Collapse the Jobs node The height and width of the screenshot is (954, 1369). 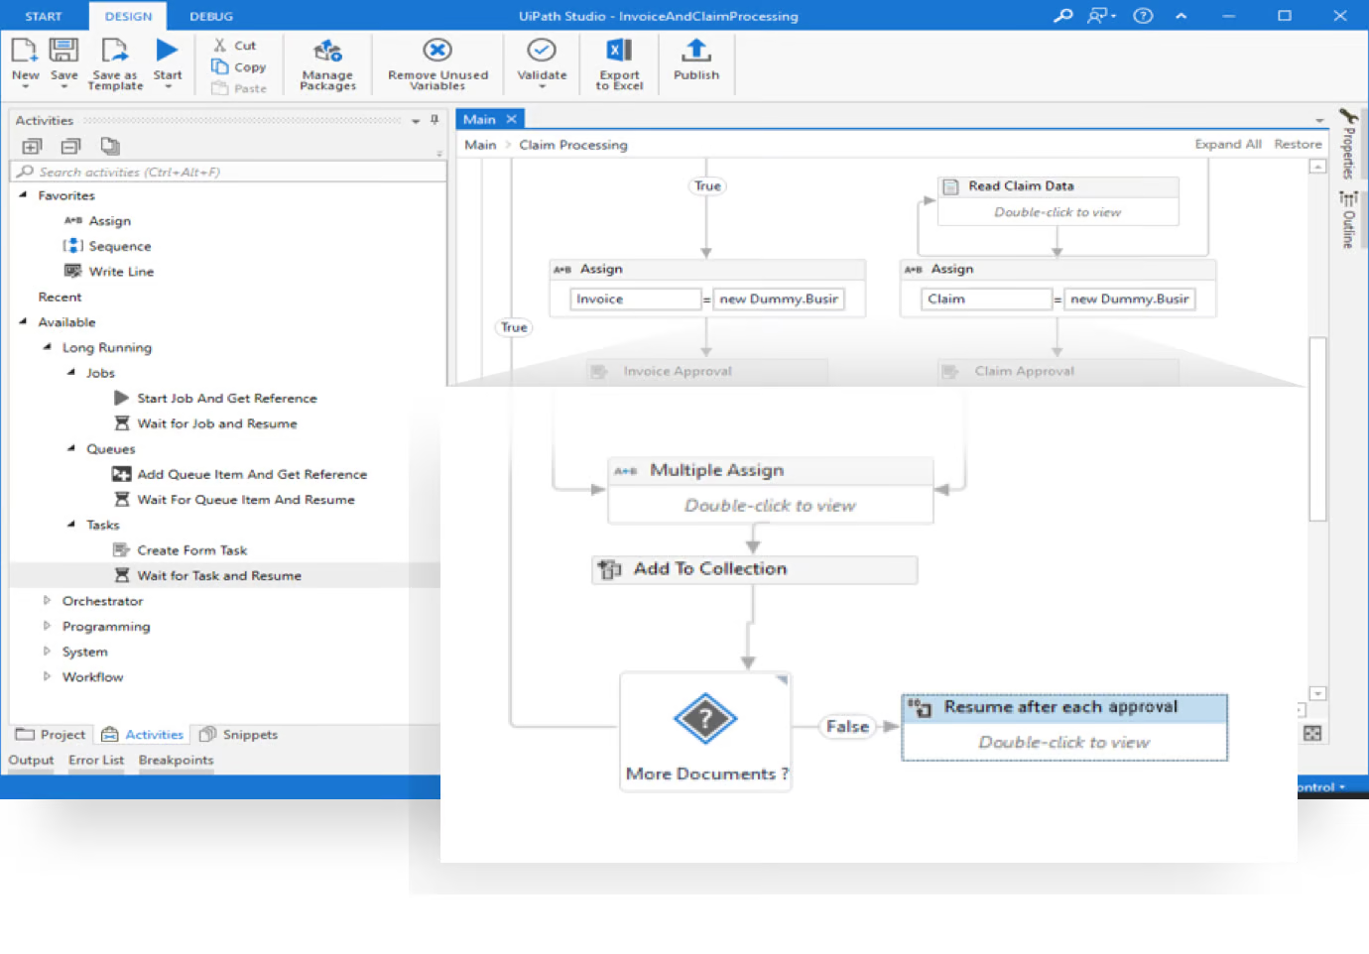pos(70,372)
